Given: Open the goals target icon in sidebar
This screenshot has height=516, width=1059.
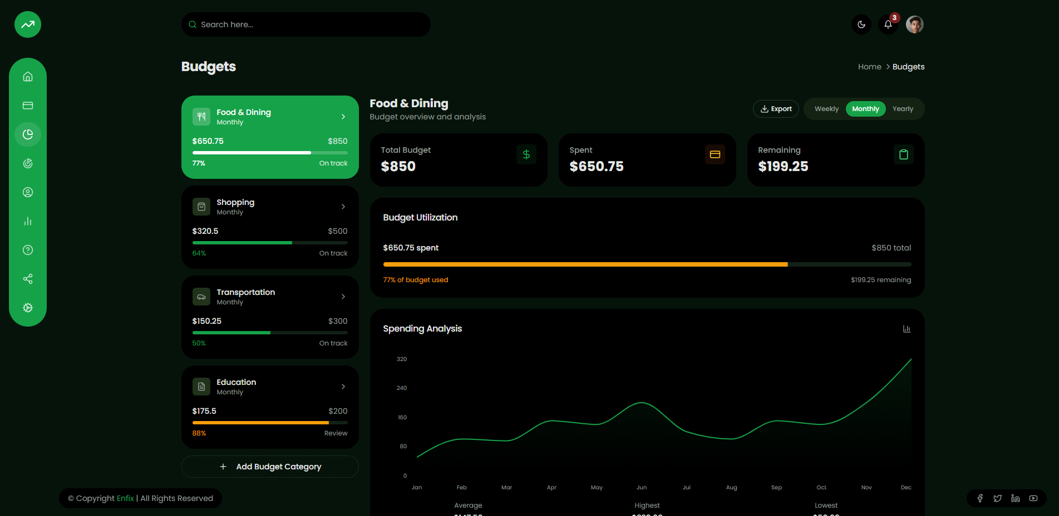Looking at the screenshot, I should pos(28,163).
